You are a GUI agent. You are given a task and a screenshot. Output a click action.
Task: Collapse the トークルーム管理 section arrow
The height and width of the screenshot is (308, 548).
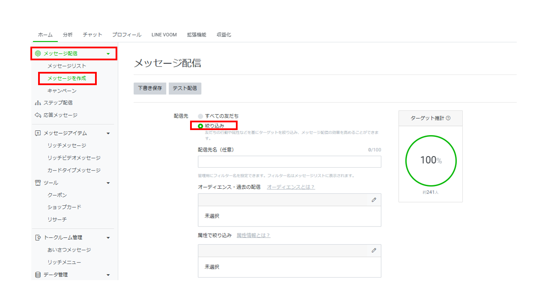click(108, 238)
